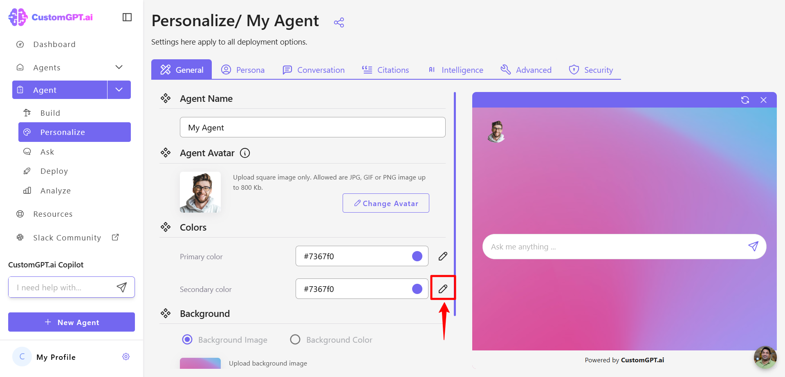This screenshot has height=377, width=785.
Task: Expand the Agents menu chevron
Action: pos(119,67)
